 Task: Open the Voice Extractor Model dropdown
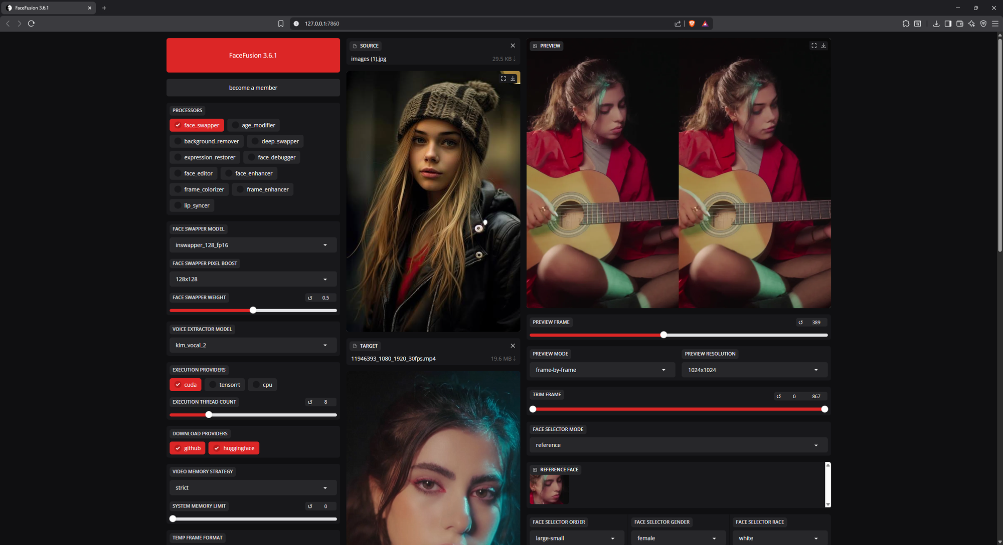pos(253,345)
